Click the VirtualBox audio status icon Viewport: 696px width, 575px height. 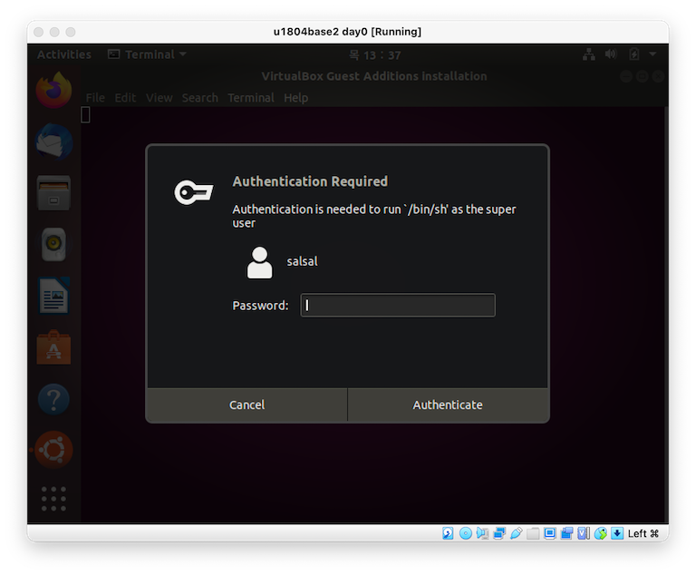tap(482, 533)
